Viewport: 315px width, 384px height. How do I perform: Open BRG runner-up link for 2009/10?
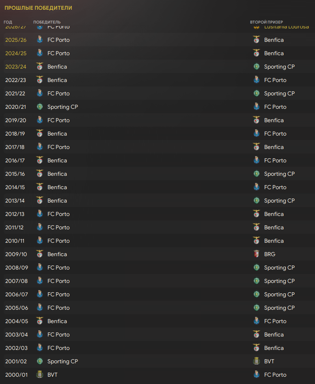(270, 254)
